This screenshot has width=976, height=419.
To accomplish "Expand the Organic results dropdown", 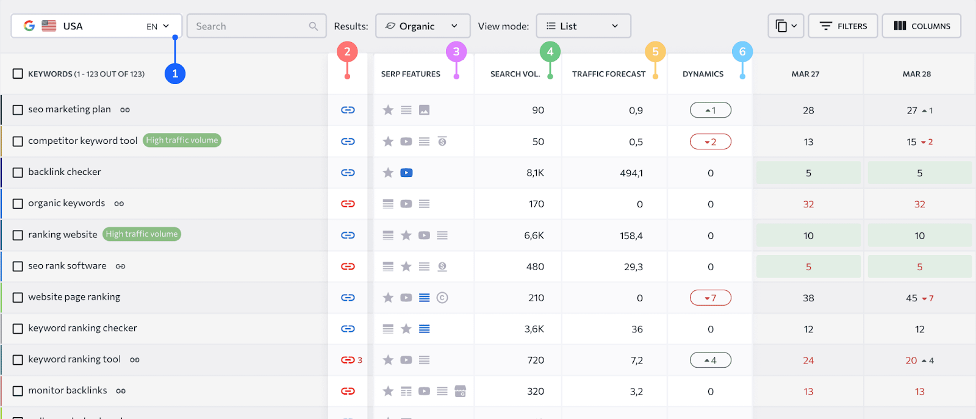I will [423, 26].
